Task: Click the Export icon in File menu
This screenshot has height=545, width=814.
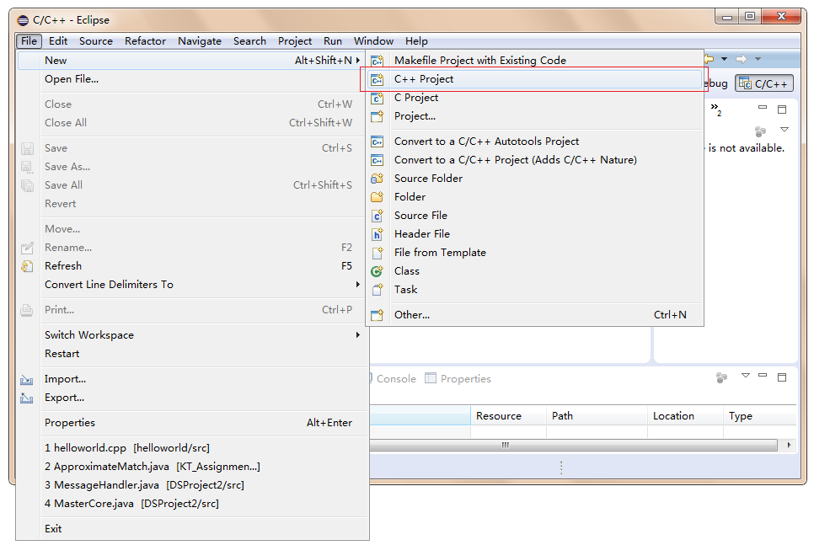Action: [x=27, y=398]
